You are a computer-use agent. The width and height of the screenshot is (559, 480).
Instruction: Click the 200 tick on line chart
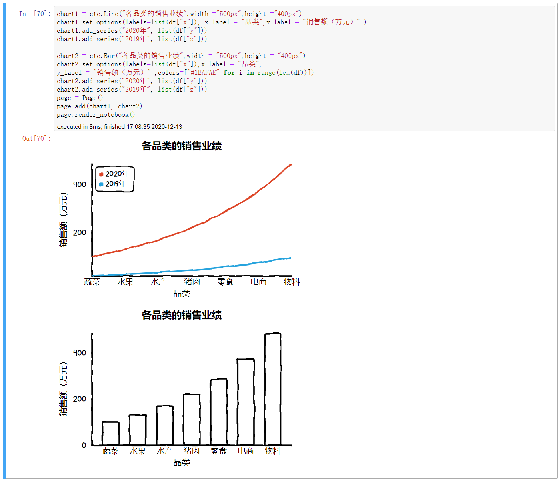80,232
